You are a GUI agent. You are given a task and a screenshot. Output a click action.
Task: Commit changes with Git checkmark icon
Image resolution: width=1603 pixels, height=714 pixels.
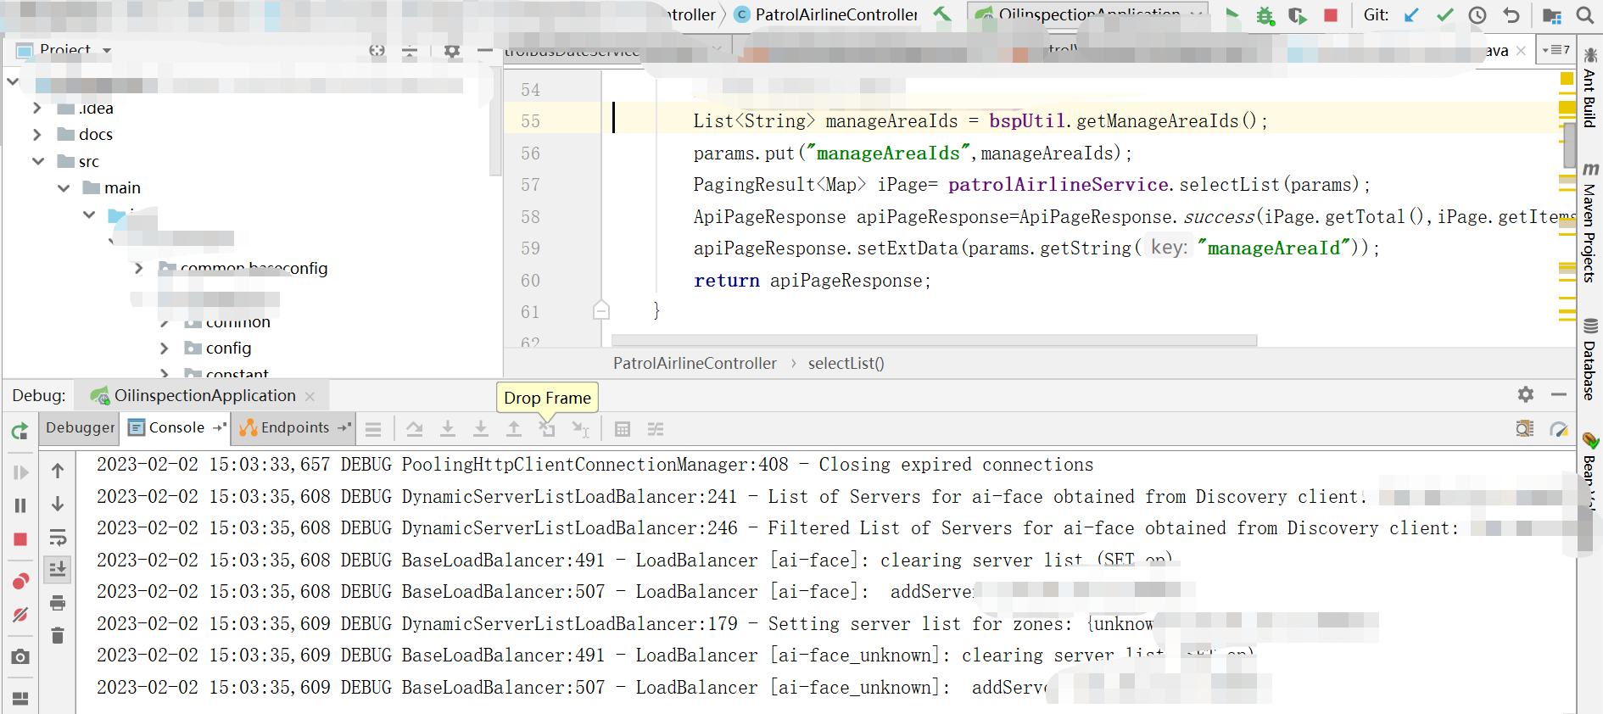click(x=1445, y=15)
